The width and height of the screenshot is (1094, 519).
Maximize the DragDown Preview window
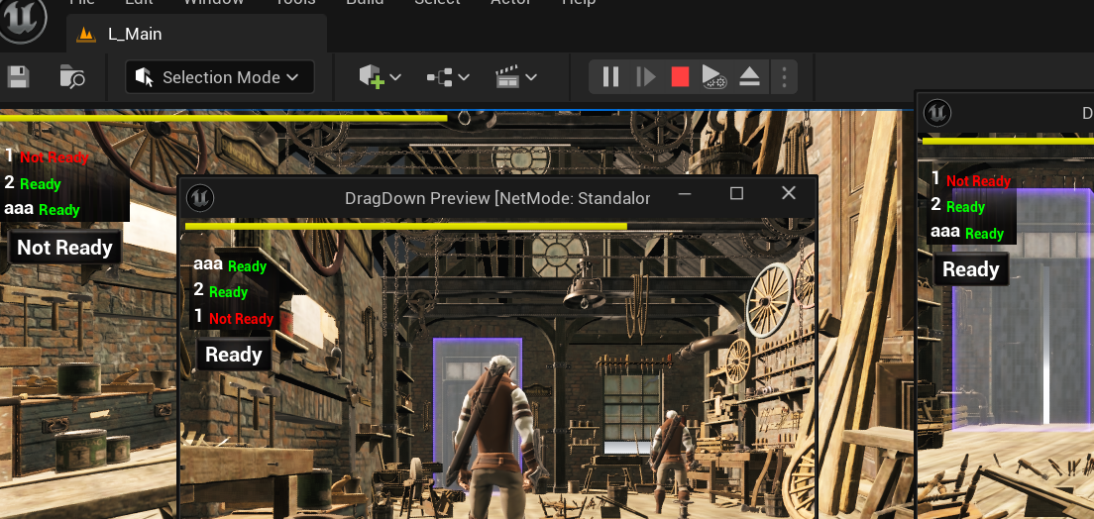pyautogui.click(x=736, y=194)
